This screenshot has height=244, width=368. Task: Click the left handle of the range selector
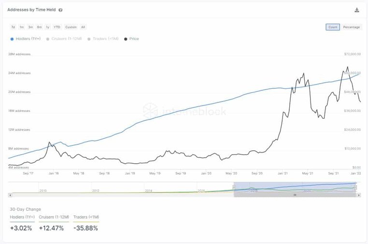234,188
